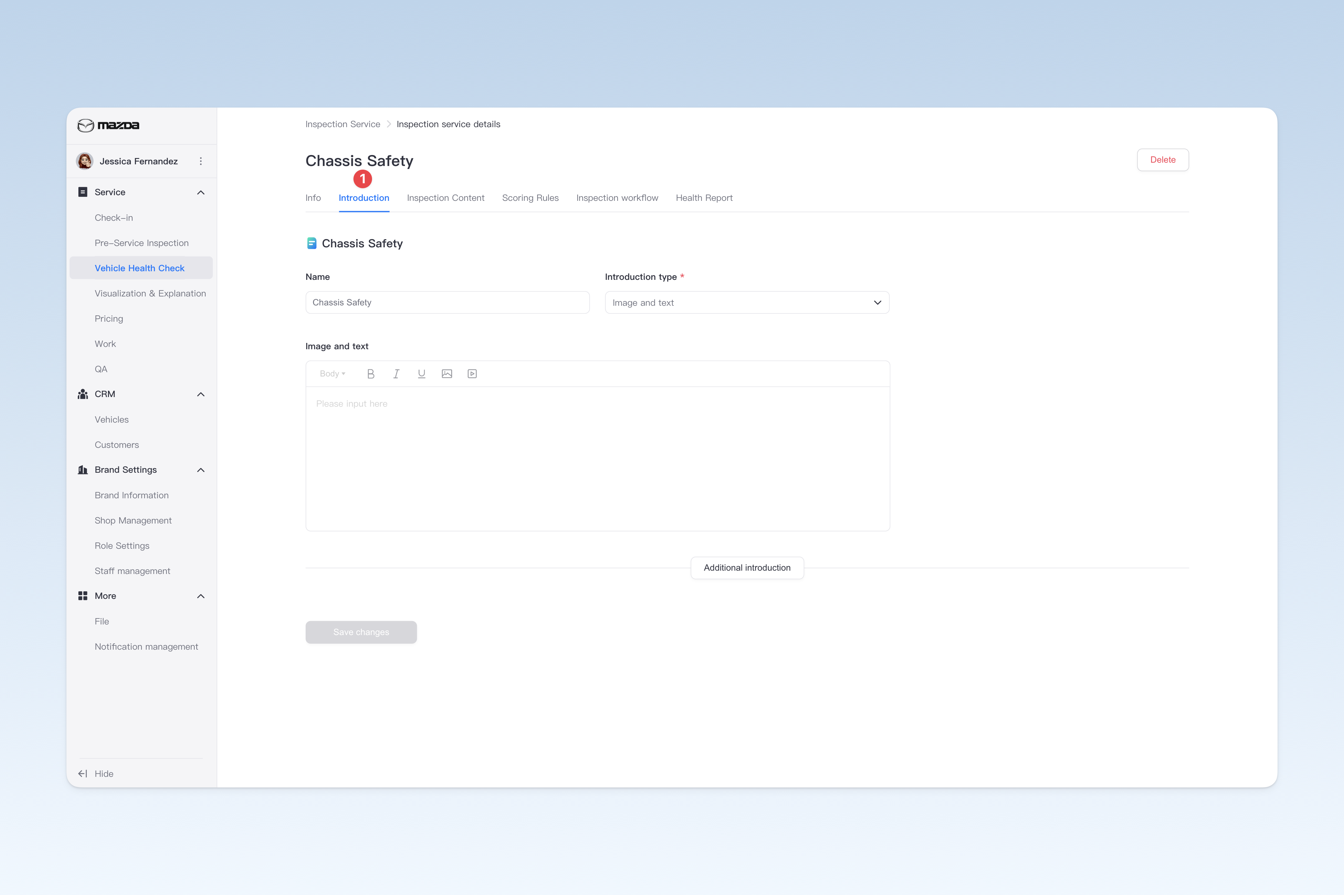Screen dimensions: 1344x895
Task: Open Pre-Service Inspection menu item
Action: pos(142,243)
